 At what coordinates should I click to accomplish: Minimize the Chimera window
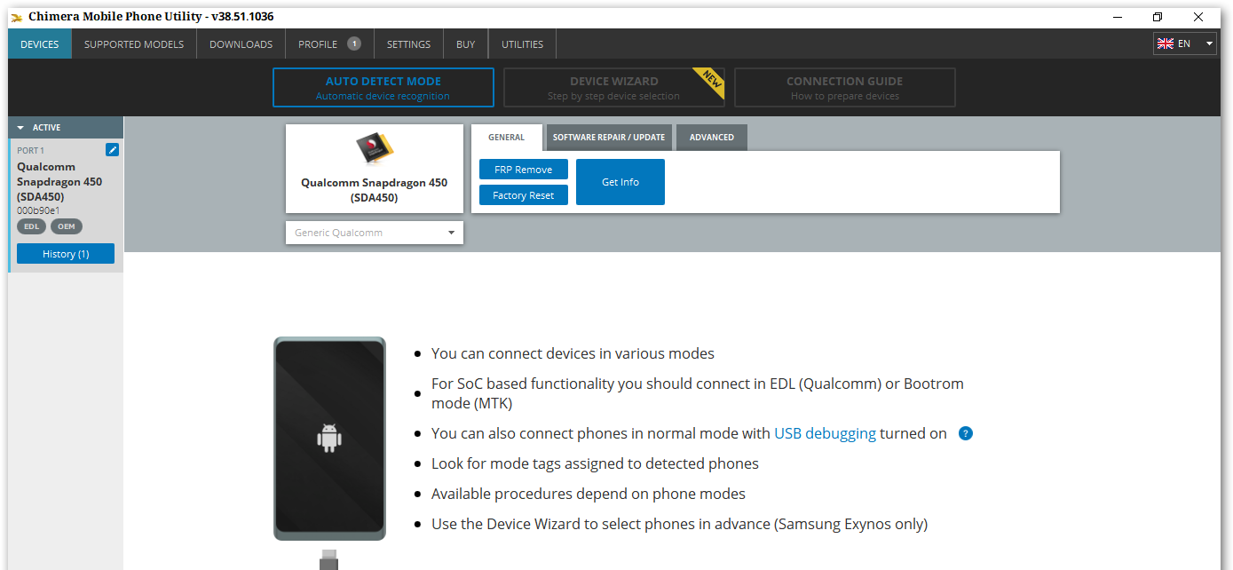(x=1118, y=17)
